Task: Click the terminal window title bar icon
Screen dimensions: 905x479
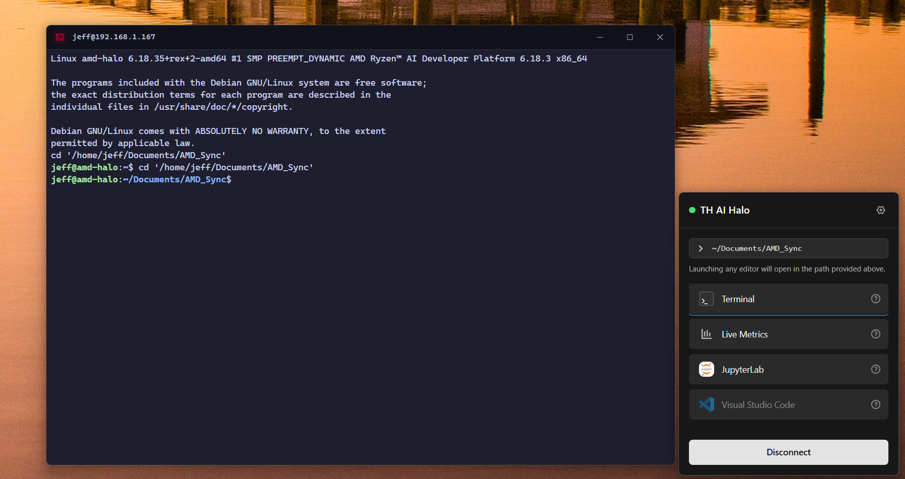Action: click(60, 37)
